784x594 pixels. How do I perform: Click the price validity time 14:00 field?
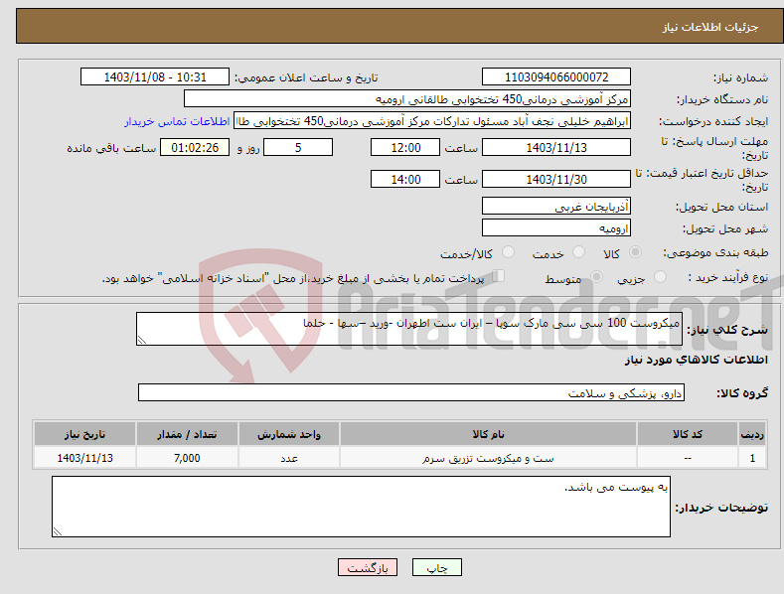pos(405,179)
